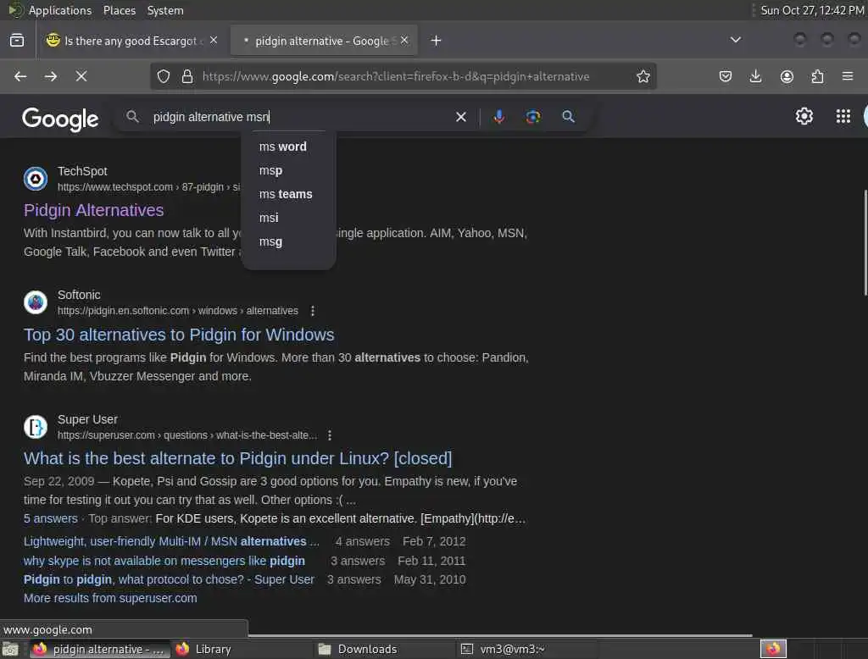Open Firefox account icon

[x=787, y=76]
